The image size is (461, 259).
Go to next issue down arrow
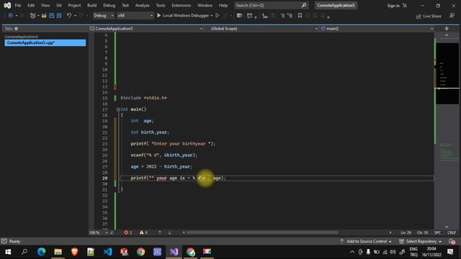click(169, 232)
